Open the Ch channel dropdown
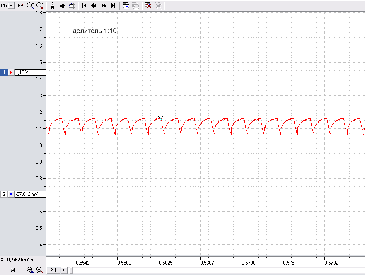Viewport: 365px width, 275px height. pyautogui.click(x=11, y=5)
